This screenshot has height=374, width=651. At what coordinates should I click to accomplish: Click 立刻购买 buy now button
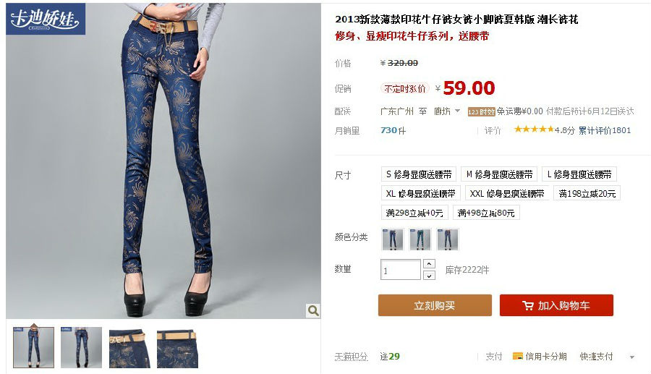pos(435,305)
